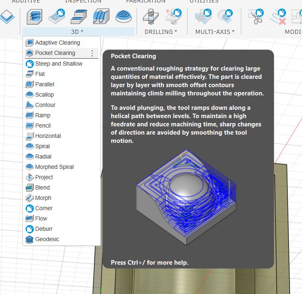
Task: Select the Parallel toolpath toolbar icon
Action: coord(101,17)
